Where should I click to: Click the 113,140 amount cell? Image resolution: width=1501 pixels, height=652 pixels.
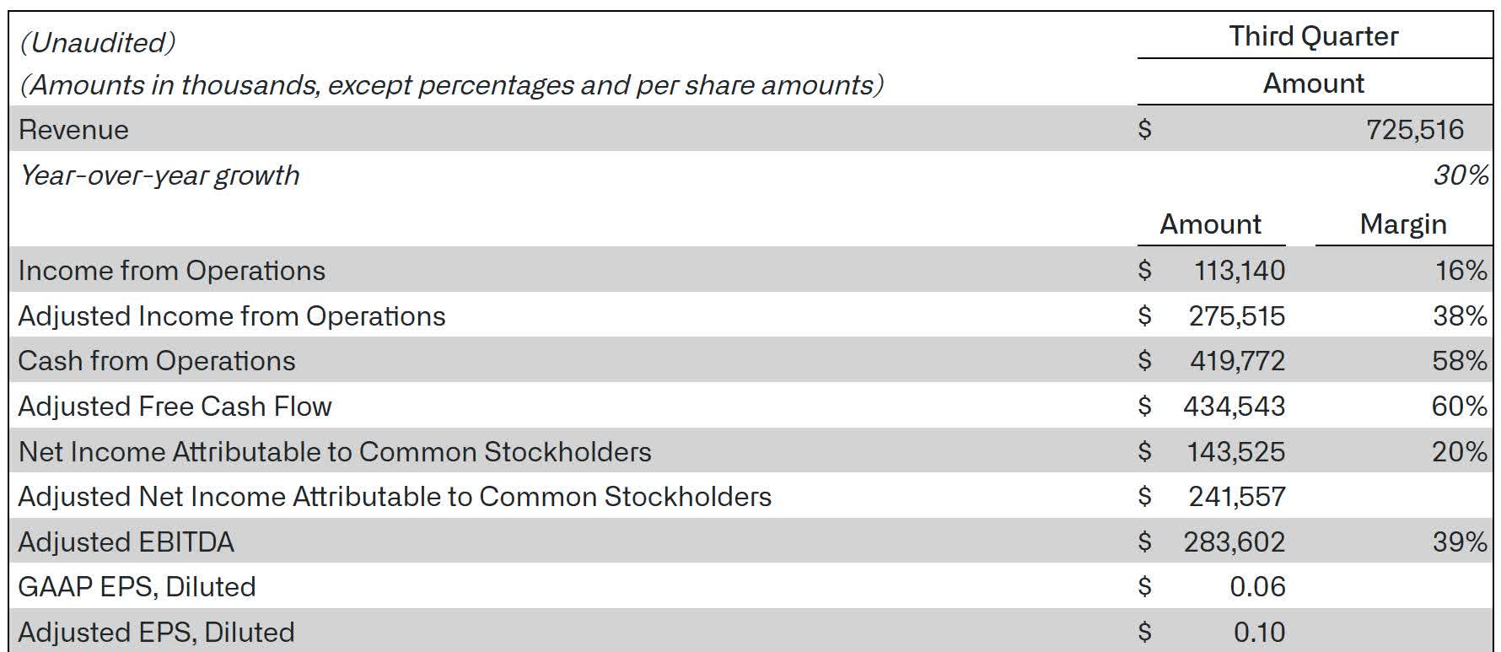[x=1239, y=270]
